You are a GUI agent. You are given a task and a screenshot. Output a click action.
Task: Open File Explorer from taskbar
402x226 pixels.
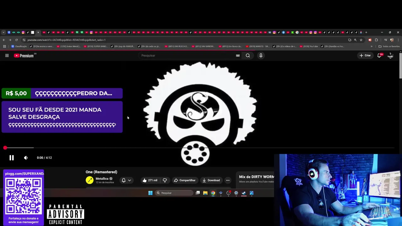(x=205, y=193)
